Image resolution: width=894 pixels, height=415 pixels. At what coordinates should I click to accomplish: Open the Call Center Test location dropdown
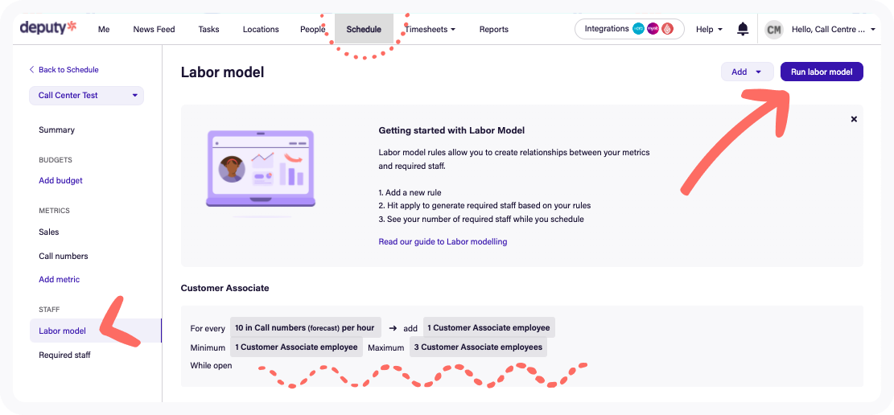pos(87,96)
